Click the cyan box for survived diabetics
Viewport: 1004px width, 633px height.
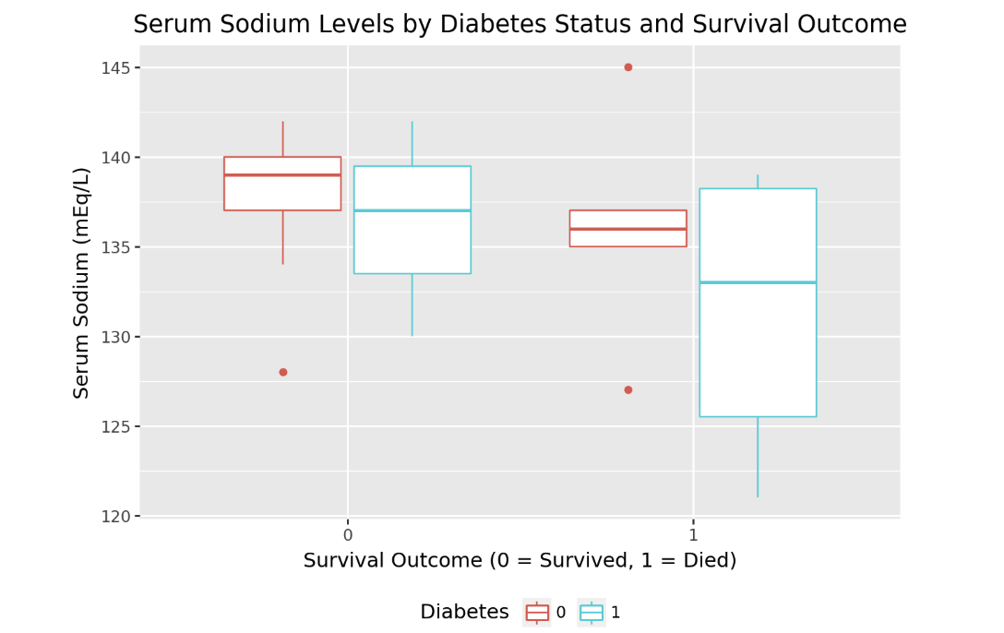[x=412, y=240]
